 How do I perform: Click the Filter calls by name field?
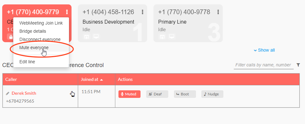(x=264, y=65)
